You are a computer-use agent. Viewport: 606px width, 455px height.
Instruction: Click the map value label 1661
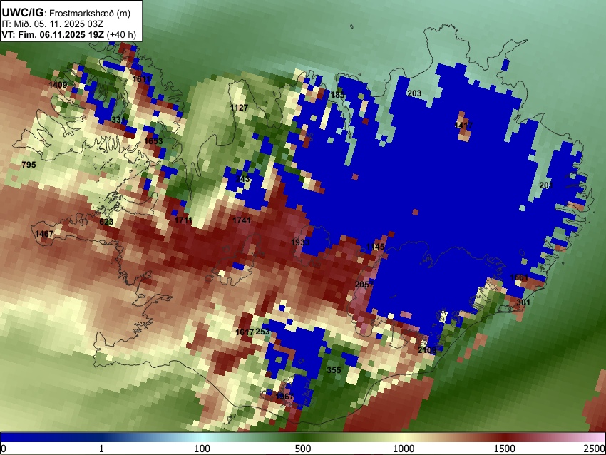518,277
